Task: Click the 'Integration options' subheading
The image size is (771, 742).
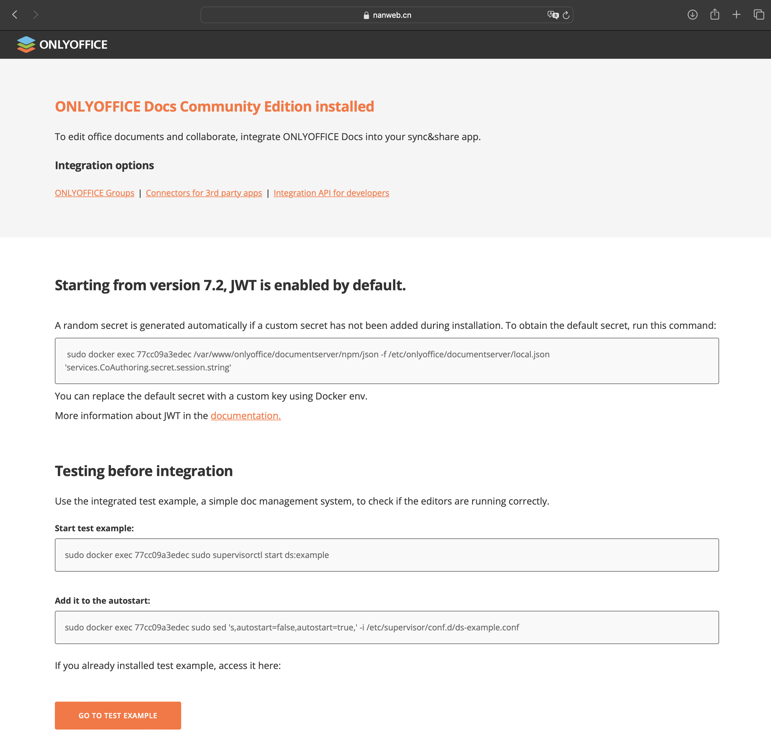Action: point(104,165)
